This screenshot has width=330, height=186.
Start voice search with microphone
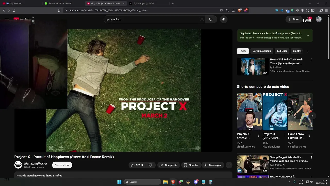(224, 19)
